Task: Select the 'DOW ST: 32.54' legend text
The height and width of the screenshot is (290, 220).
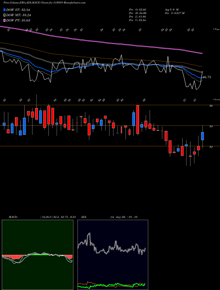Action: pos(18,10)
